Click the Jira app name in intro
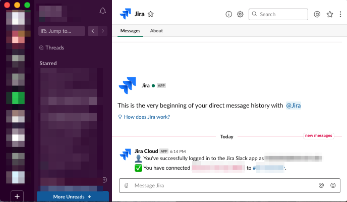Image resolution: width=347 pixels, height=202 pixels. pos(145,85)
